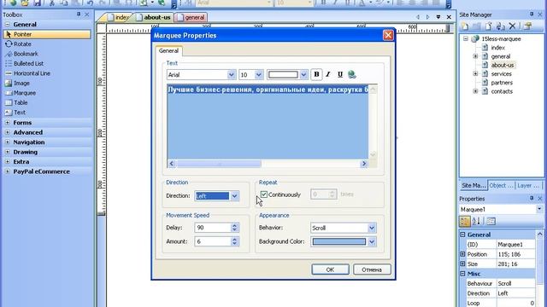This screenshot has height=307, width=547.
Task: Pin the Properties panel
Action: (532, 198)
